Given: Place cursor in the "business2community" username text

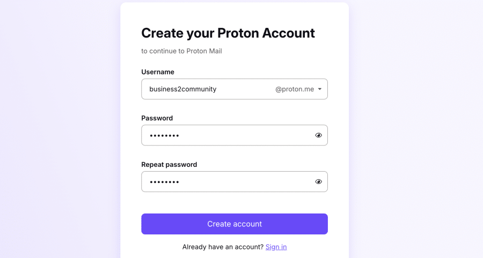Looking at the screenshot, I should [x=182, y=89].
